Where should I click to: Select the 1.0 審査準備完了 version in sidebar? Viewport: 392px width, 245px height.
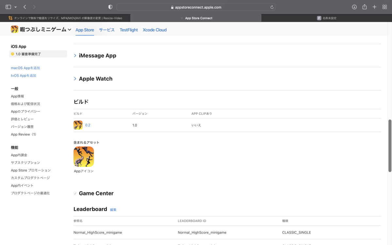point(38,54)
